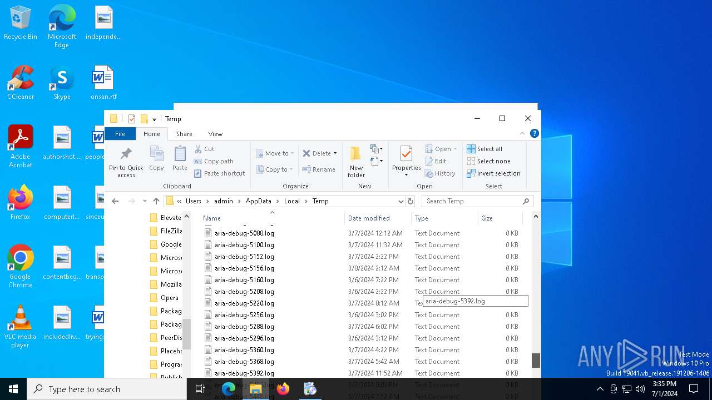The image size is (712, 400).
Task: Click Edit in the Open group
Action: [x=436, y=161]
